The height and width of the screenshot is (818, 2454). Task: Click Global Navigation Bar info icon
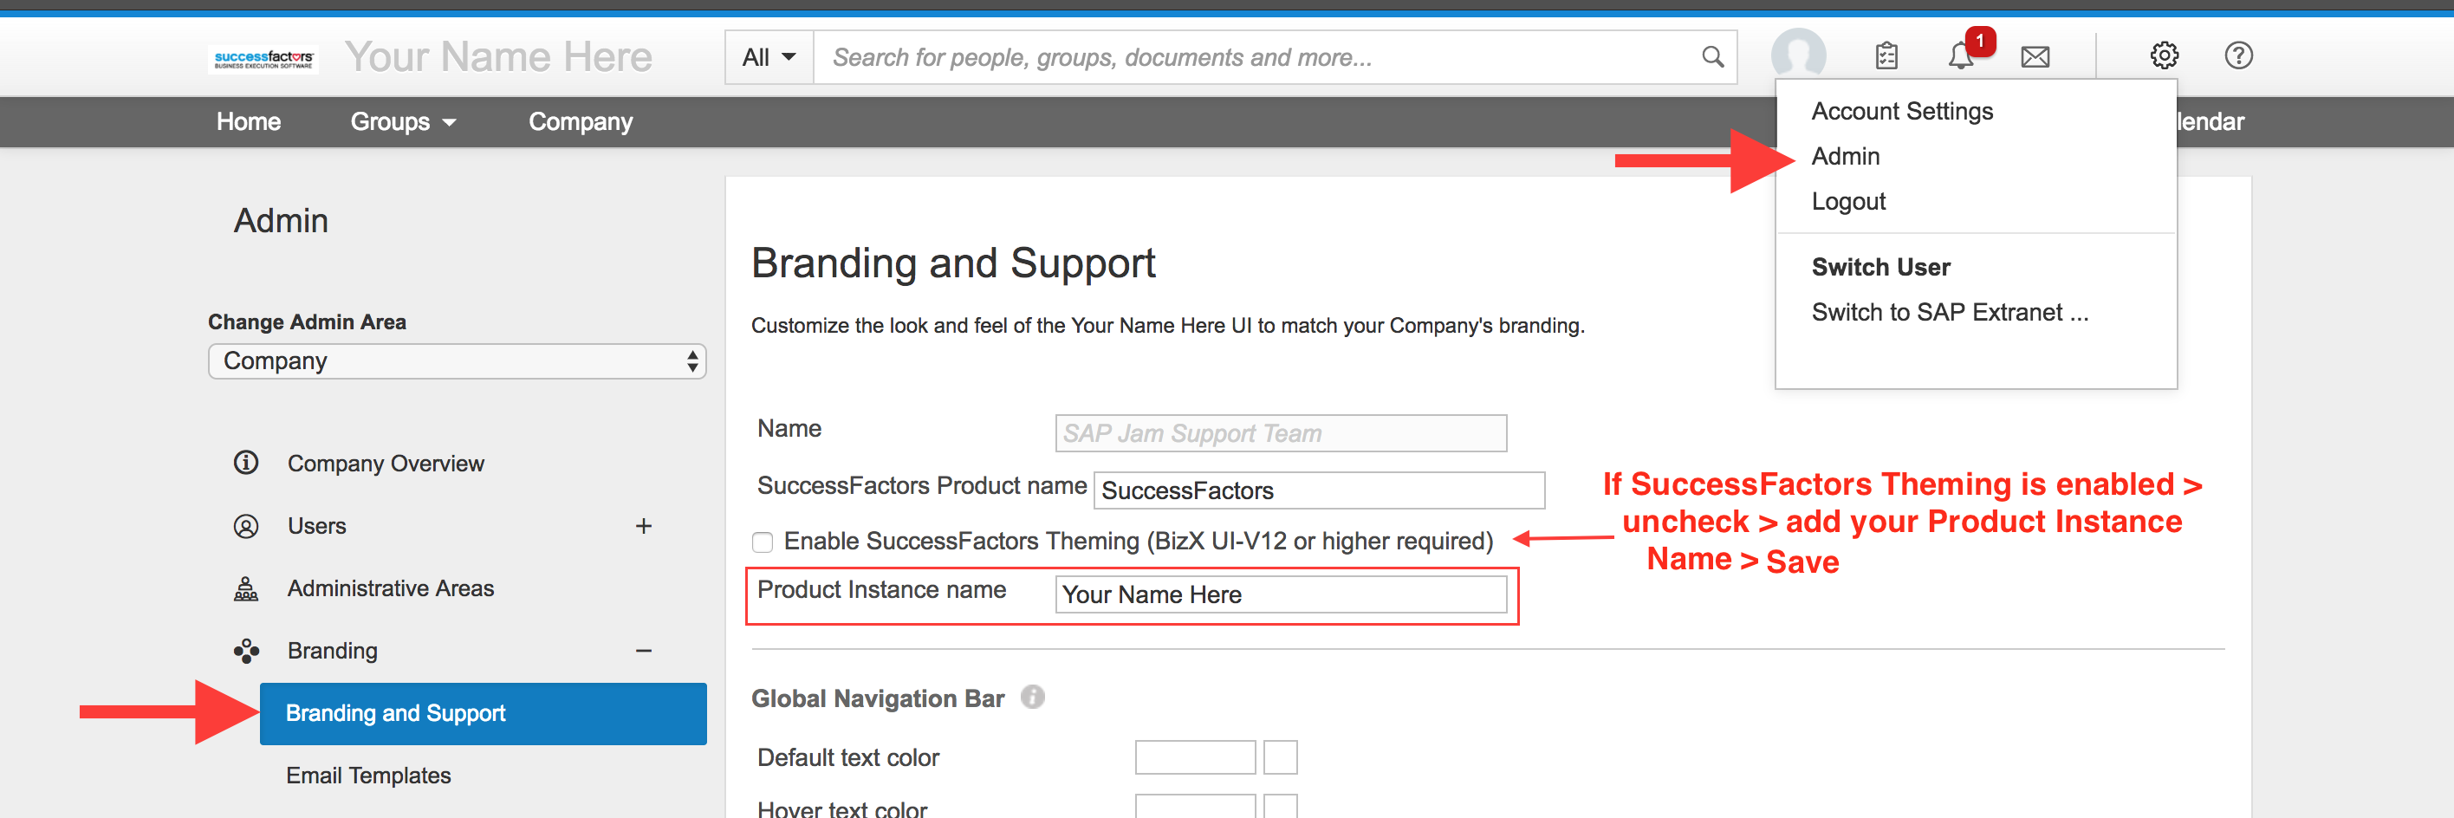1033,698
